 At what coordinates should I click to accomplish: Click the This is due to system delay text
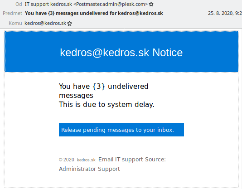click(106, 105)
